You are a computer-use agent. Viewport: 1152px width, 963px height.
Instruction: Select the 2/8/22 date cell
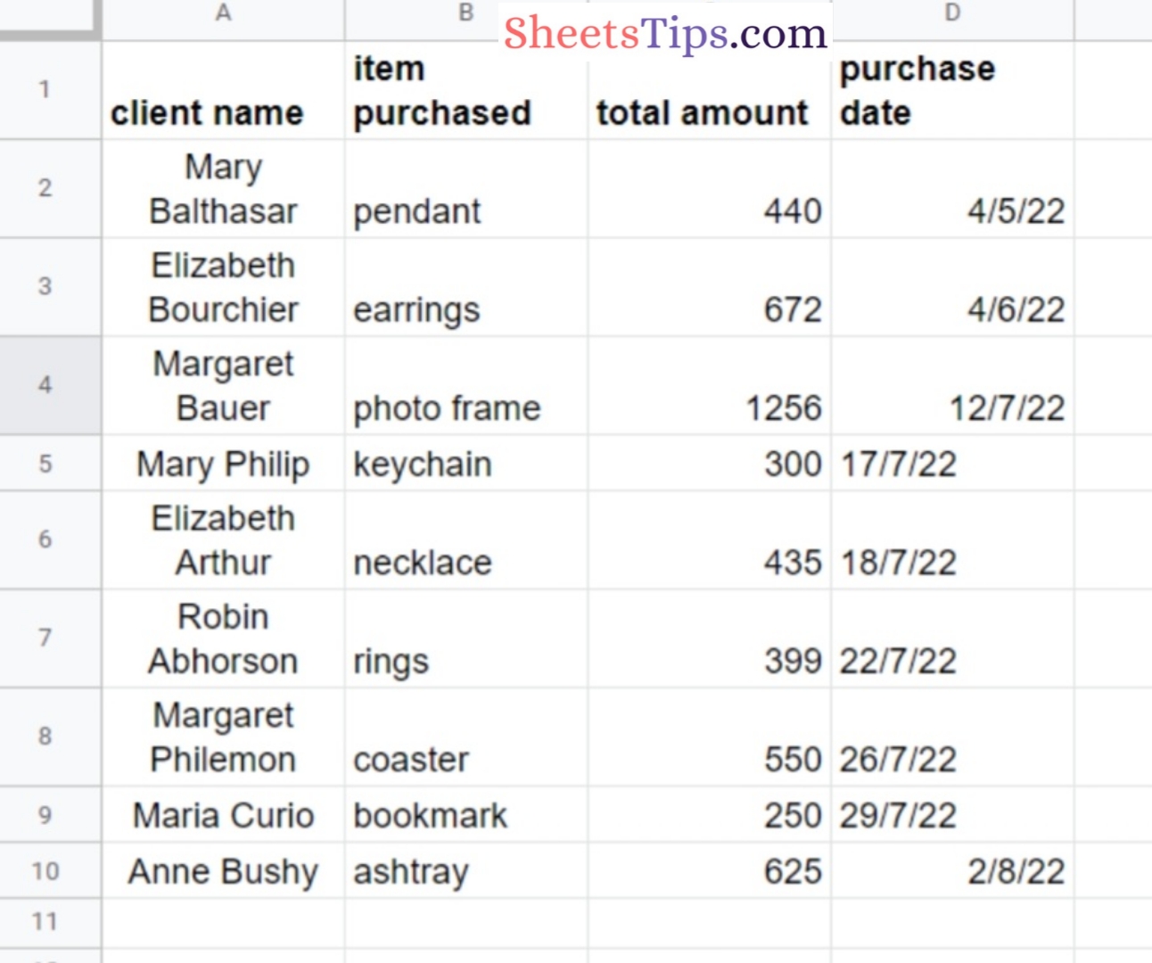pos(952,872)
